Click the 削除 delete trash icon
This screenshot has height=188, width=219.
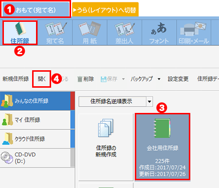click(80, 79)
